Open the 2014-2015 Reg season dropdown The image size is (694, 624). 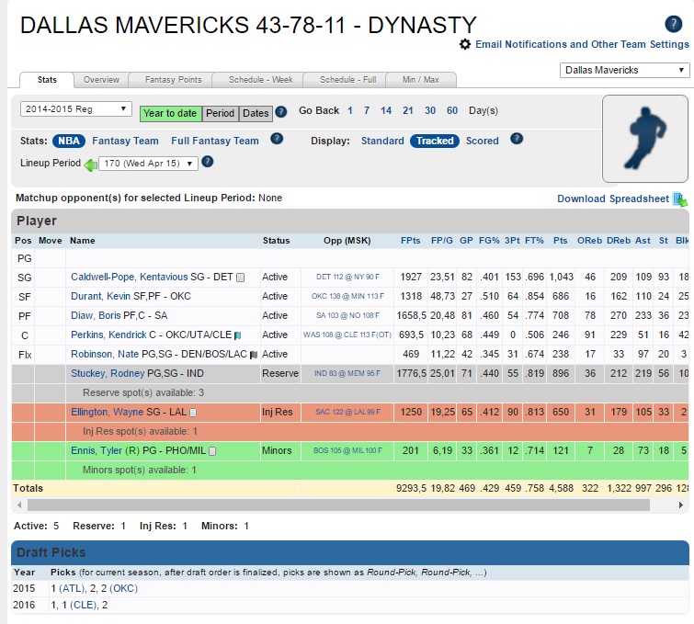click(75, 108)
